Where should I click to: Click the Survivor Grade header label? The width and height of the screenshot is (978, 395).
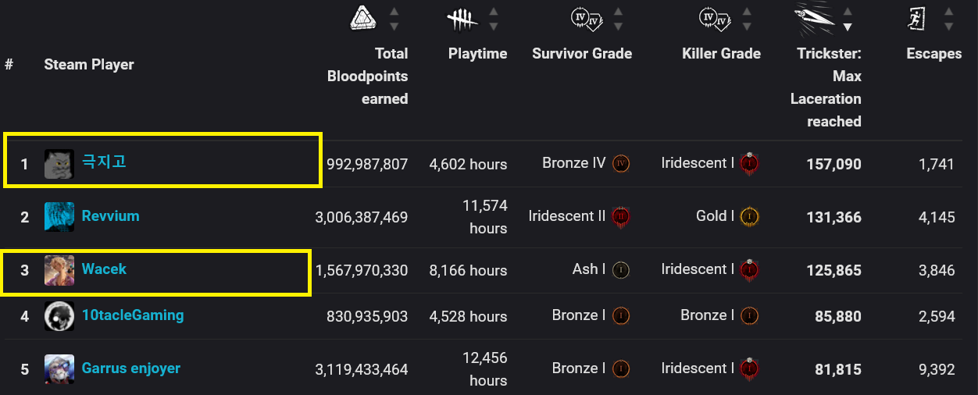(x=582, y=54)
